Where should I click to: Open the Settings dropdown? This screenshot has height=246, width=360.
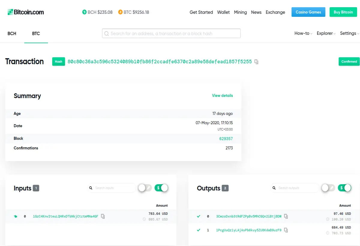[x=349, y=33]
